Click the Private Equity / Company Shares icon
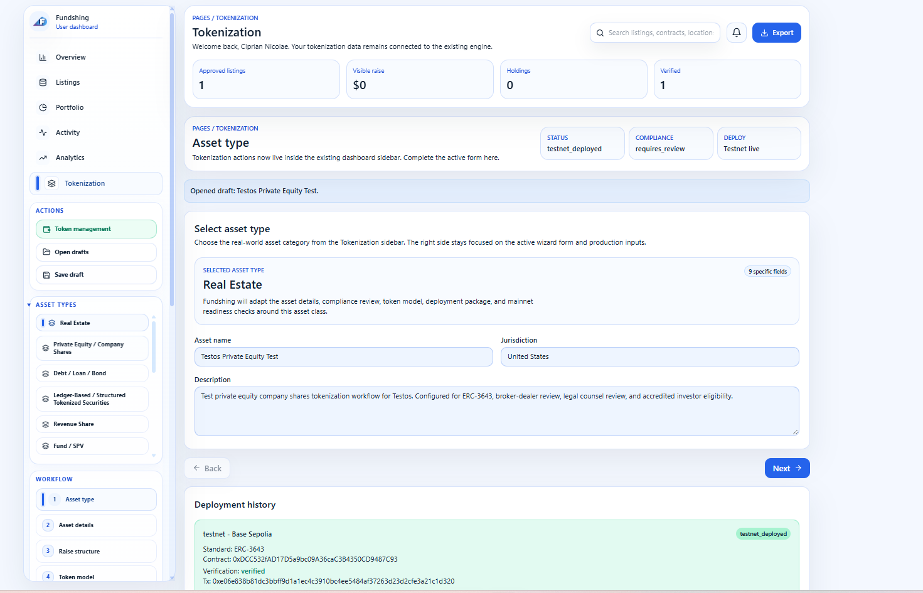 click(46, 348)
